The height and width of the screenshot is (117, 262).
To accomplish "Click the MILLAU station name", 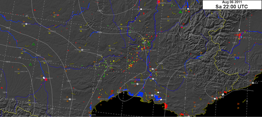I will tap(97, 64).
